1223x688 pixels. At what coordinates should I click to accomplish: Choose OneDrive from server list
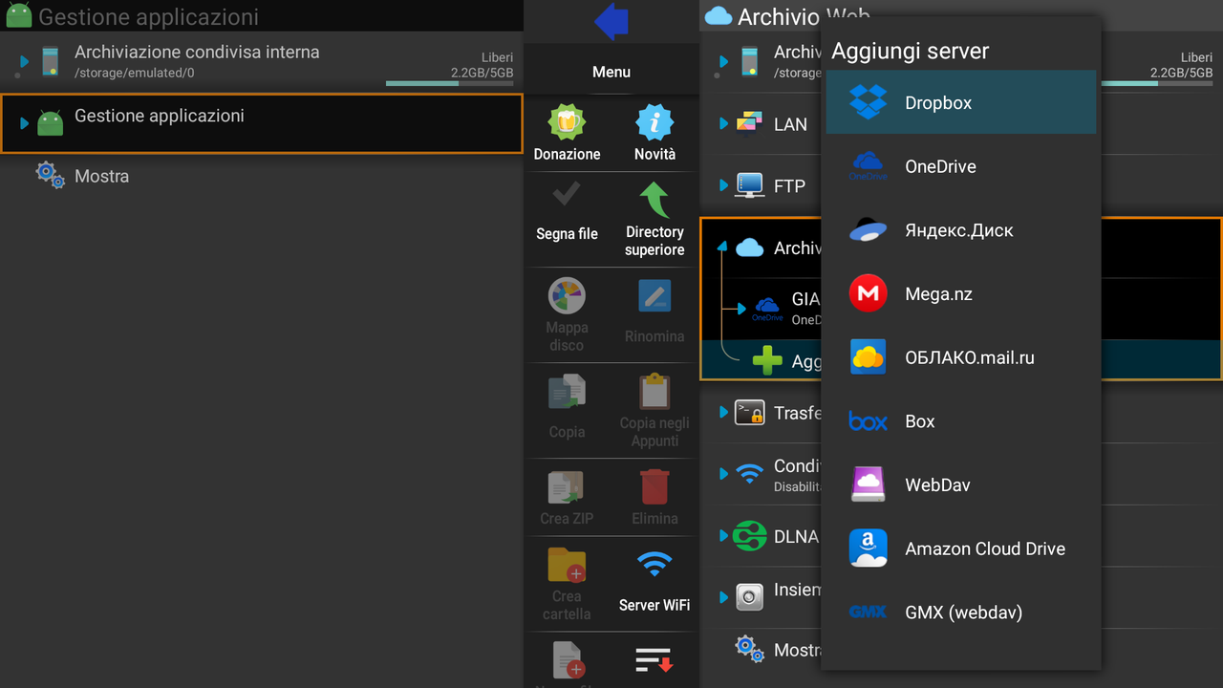tap(960, 166)
